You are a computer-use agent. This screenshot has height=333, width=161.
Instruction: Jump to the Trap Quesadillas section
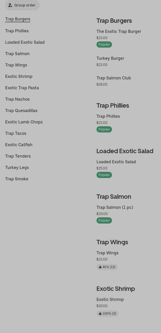point(21,111)
